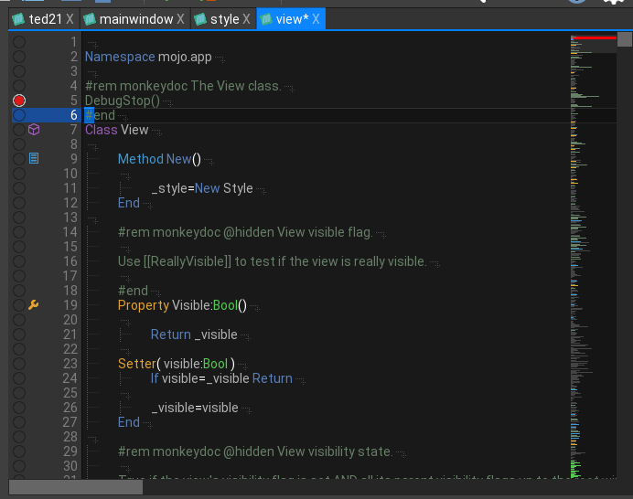Screen dimensions: 633x499
Task: Click the class cube icon on line 7
Action: (34, 130)
